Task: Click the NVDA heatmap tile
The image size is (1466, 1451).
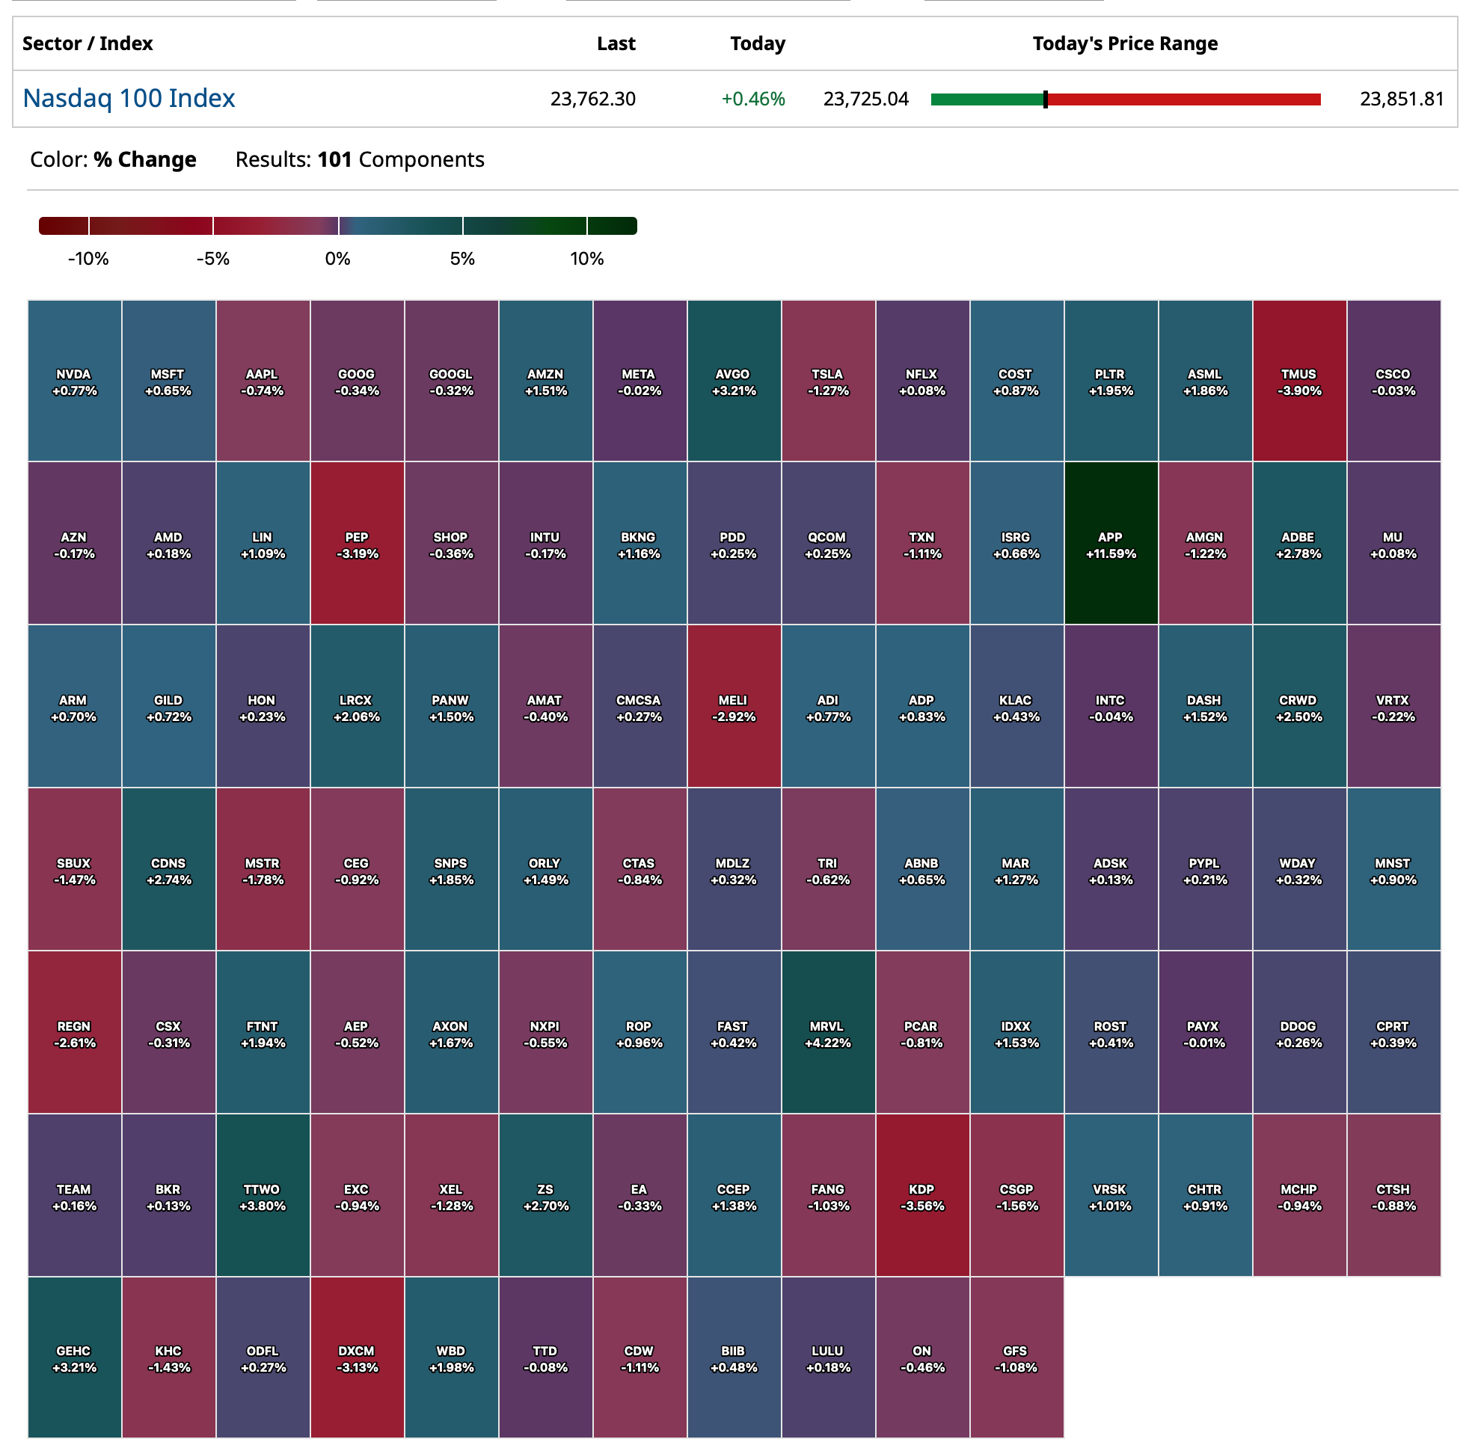Action: 74,381
